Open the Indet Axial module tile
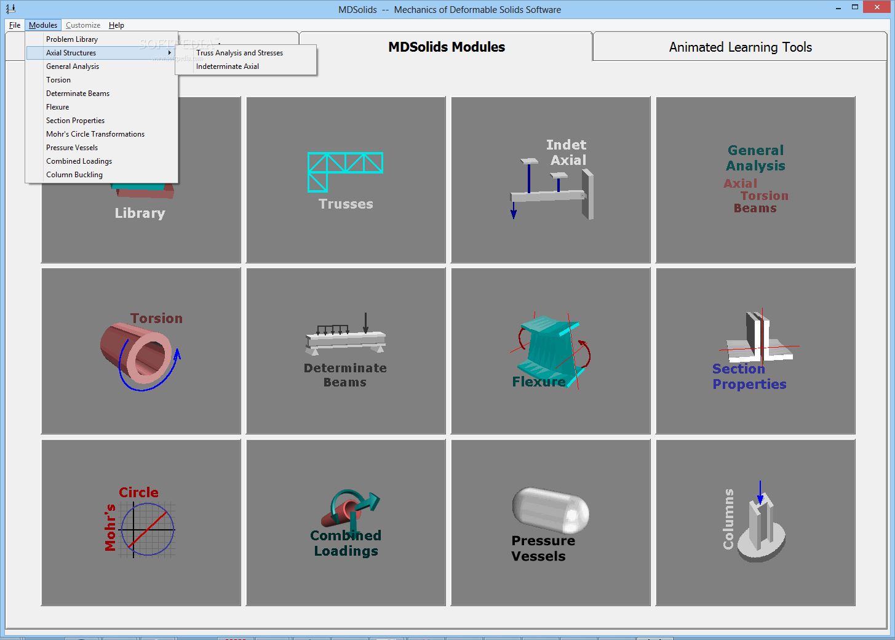Image resolution: width=895 pixels, height=640 pixels. tap(551, 180)
